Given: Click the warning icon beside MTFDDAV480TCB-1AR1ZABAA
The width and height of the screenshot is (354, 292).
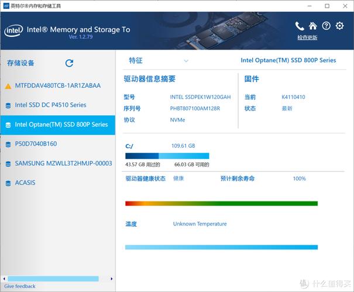Looking at the screenshot, I should coord(8,86).
